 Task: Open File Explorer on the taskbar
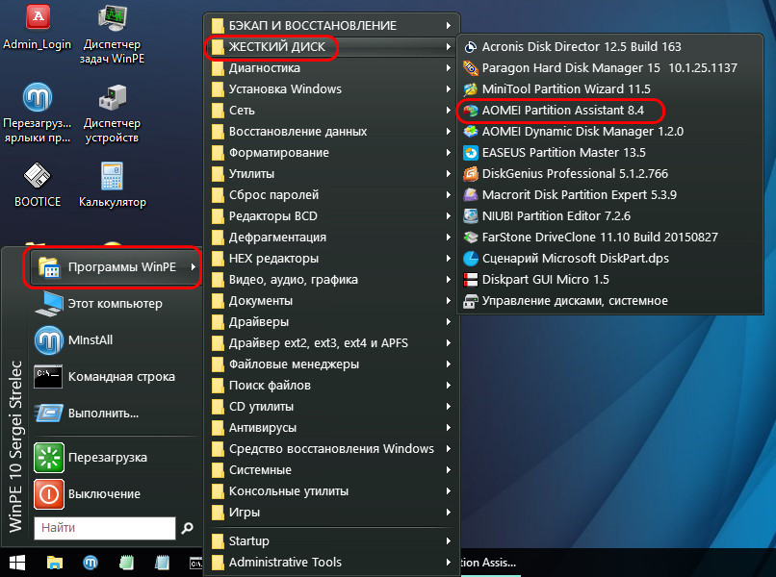(x=55, y=563)
